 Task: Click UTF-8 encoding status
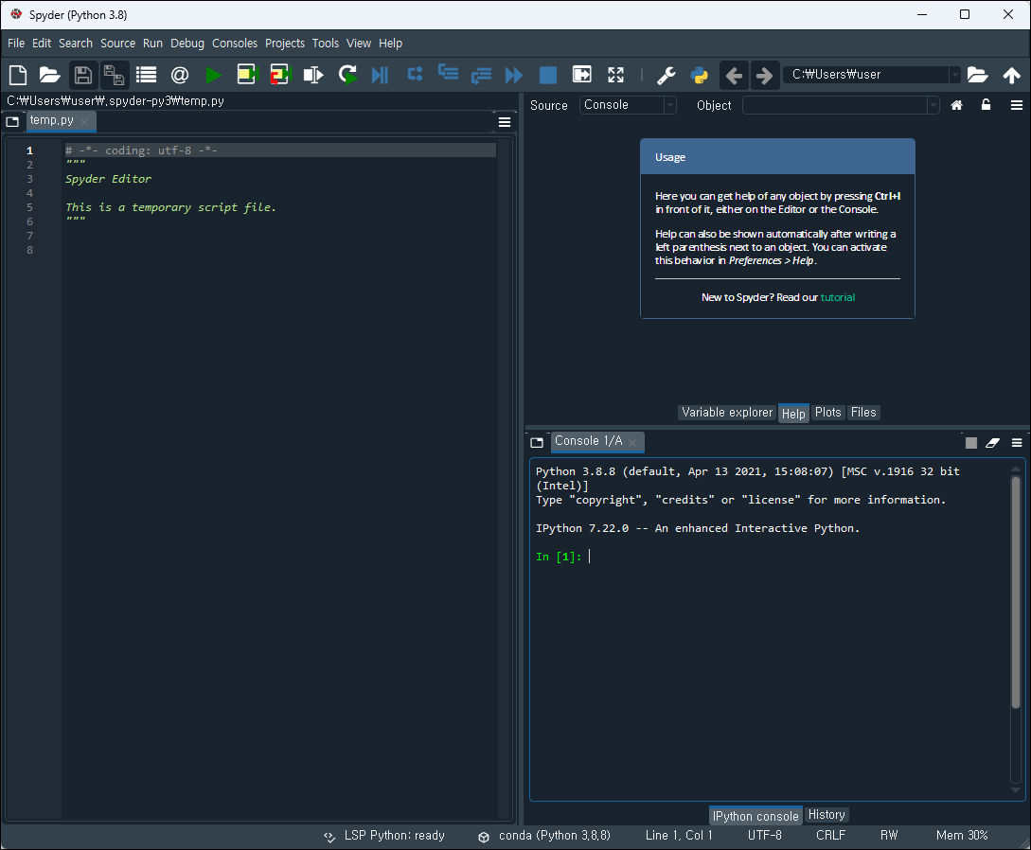[x=765, y=836]
